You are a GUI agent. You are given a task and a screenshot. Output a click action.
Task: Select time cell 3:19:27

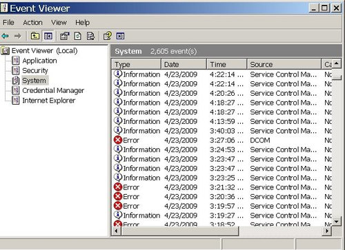pyautogui.click(x=226, y=216)
